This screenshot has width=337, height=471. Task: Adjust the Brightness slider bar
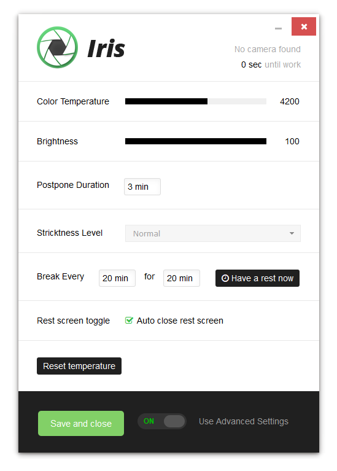(x=196, y=141)
